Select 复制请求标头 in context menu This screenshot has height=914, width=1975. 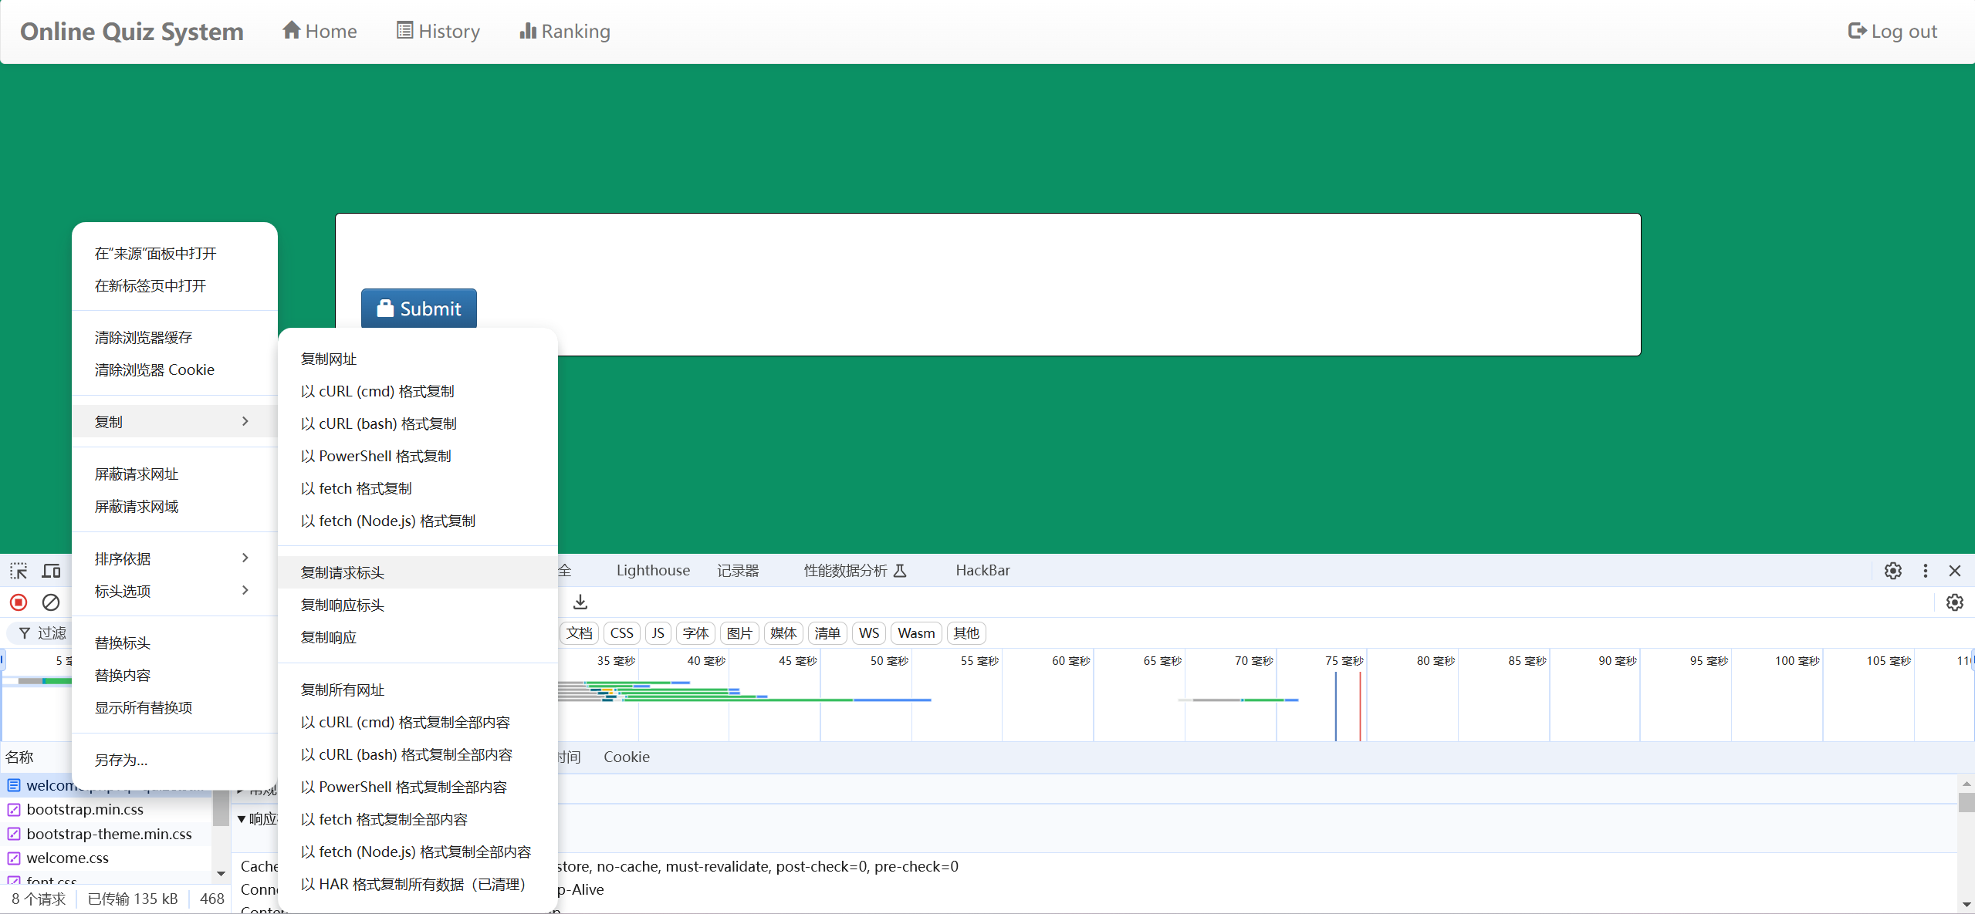point(343,572)
